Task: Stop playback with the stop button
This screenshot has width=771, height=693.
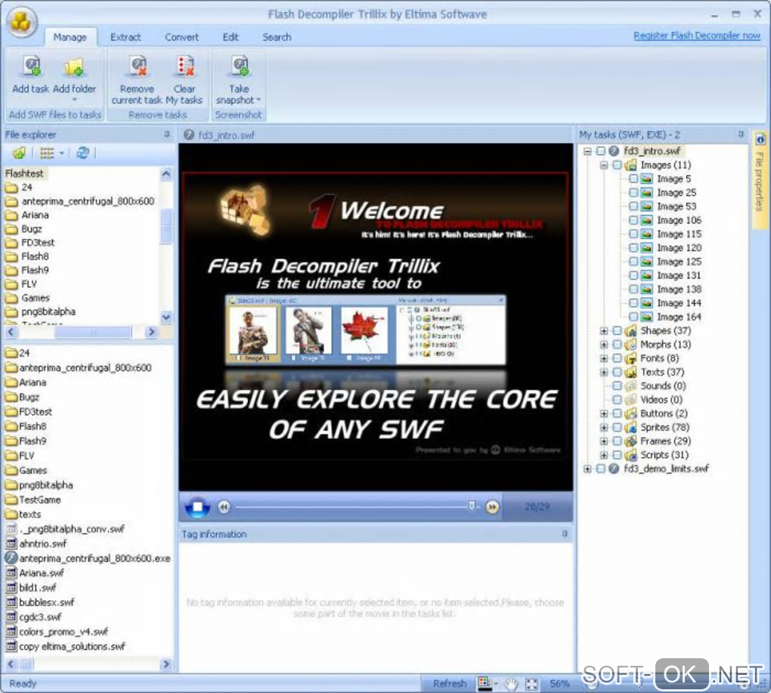Action: click(x=198, y=507)
